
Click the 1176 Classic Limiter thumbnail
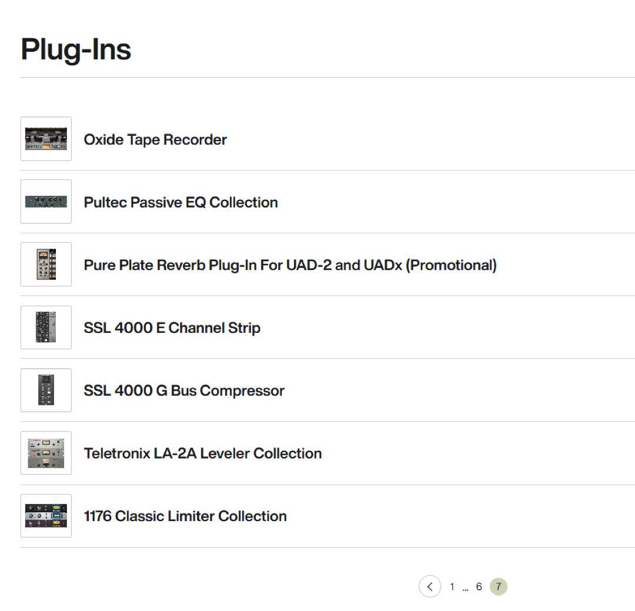[x=46, y=516]
